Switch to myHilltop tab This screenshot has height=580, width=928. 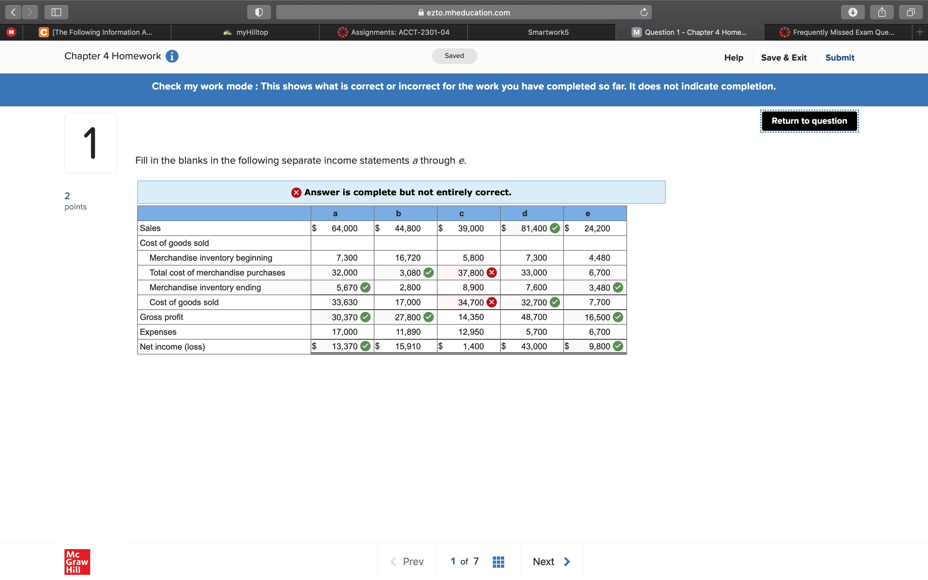246,32
